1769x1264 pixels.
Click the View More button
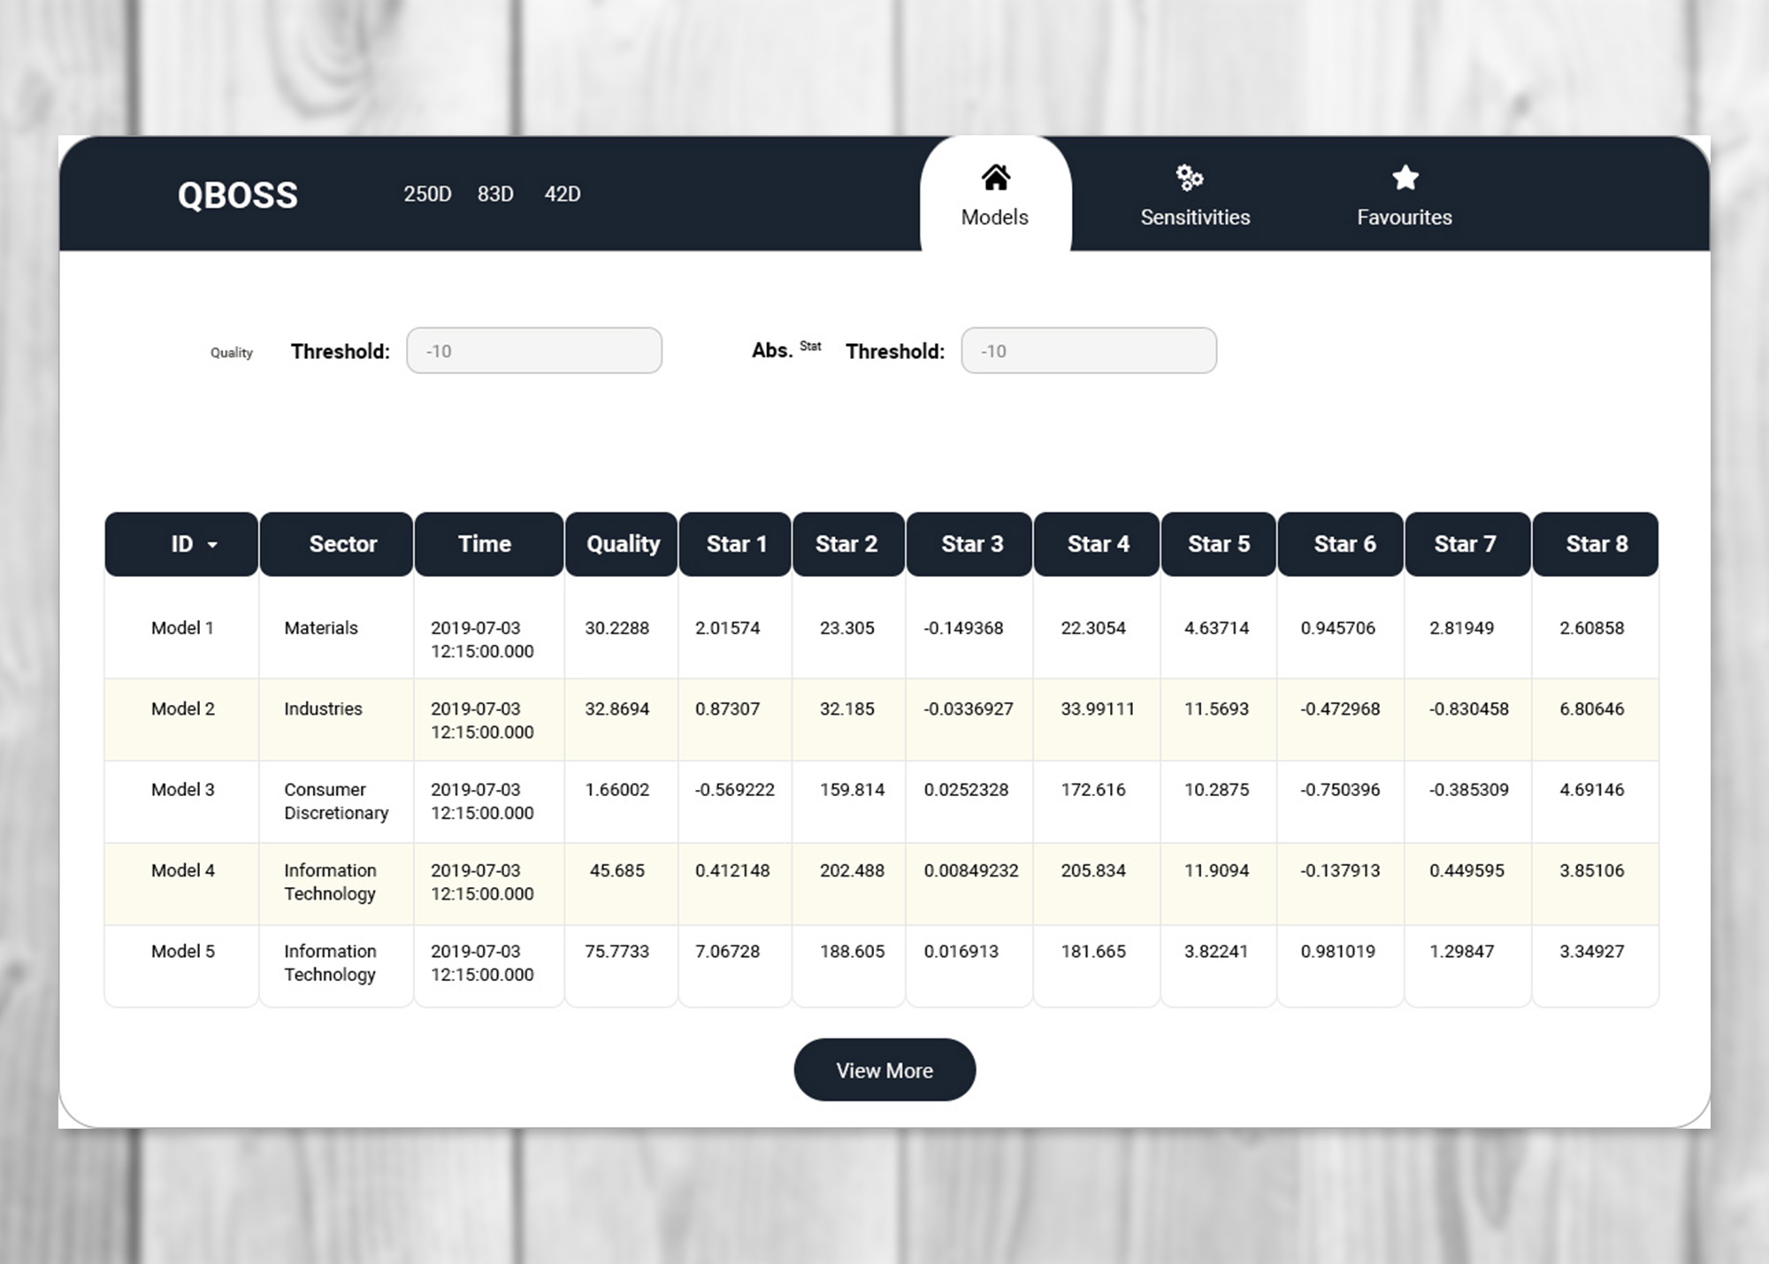click(x=884, y=1069)
